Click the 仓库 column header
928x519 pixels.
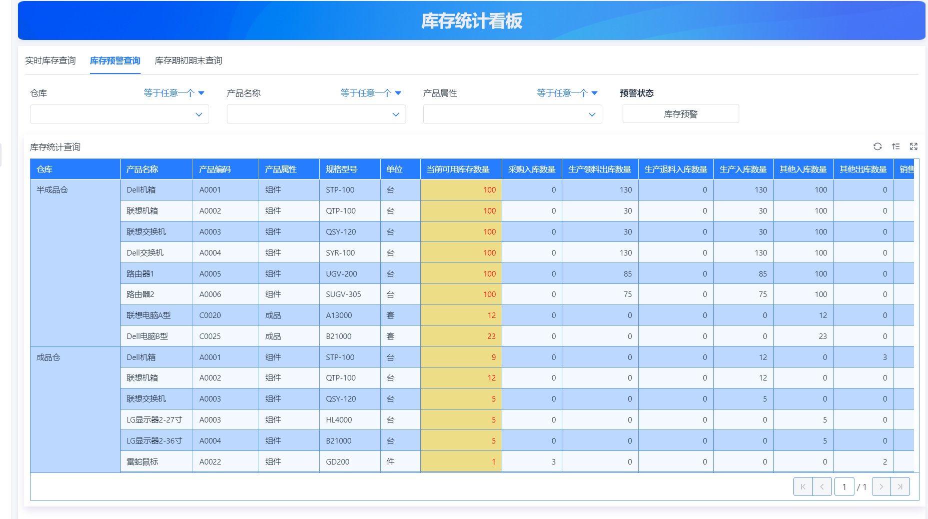pyautogui.click(x=75, y=169)
